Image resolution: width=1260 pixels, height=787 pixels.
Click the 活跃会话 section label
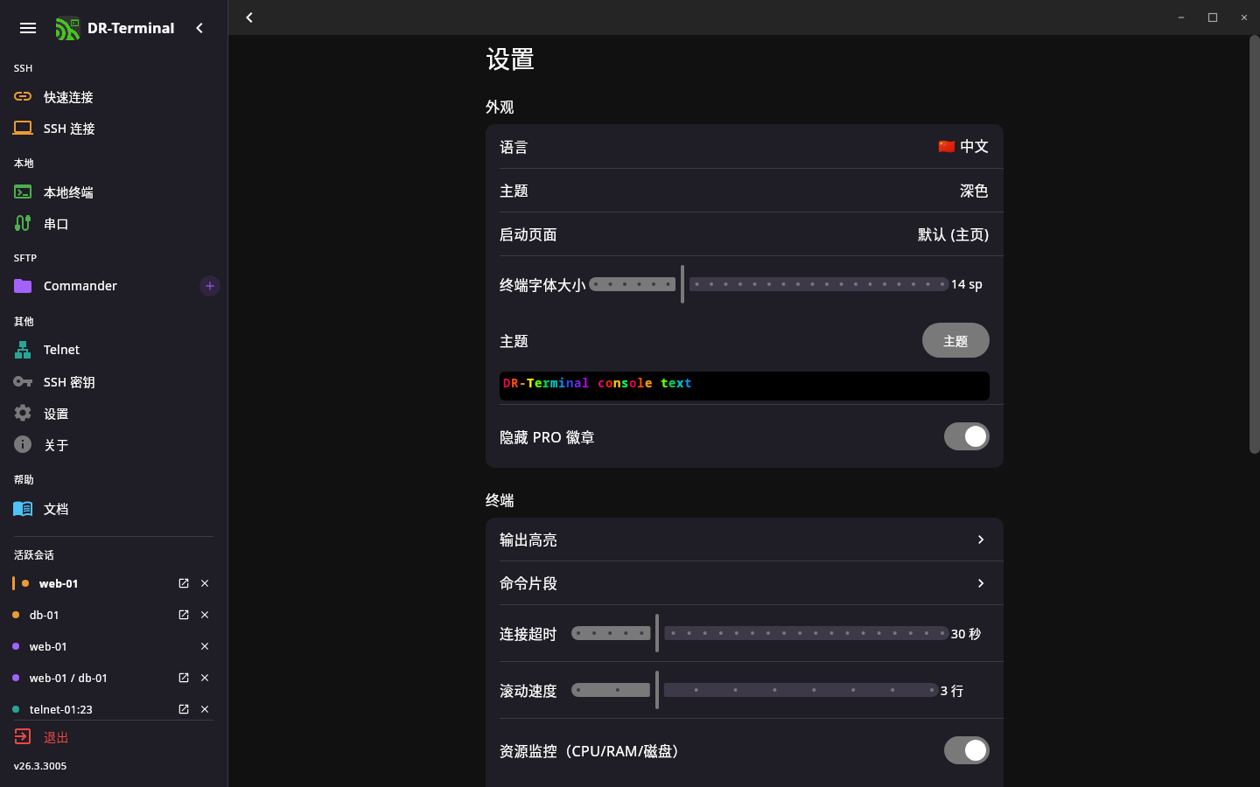(34, 555)
